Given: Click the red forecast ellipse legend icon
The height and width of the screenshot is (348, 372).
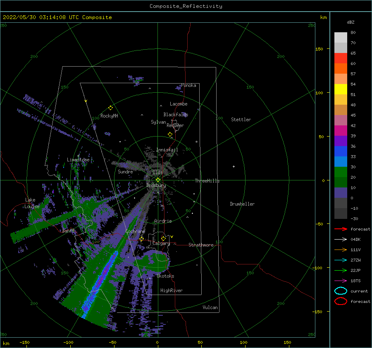Looking at the screenshot, I should click(341, 301).
